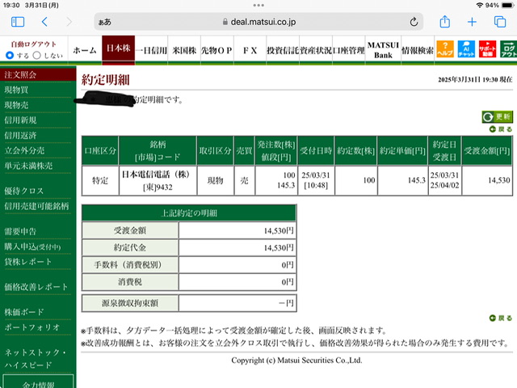This screenshot has width=517, height=388.
Task: Open the 資産状況 tab
Action: pyautogui.click(x=316, y=50)
